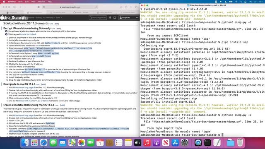
Task: Open Launchpad in the Dock
Action: point(34,142)
